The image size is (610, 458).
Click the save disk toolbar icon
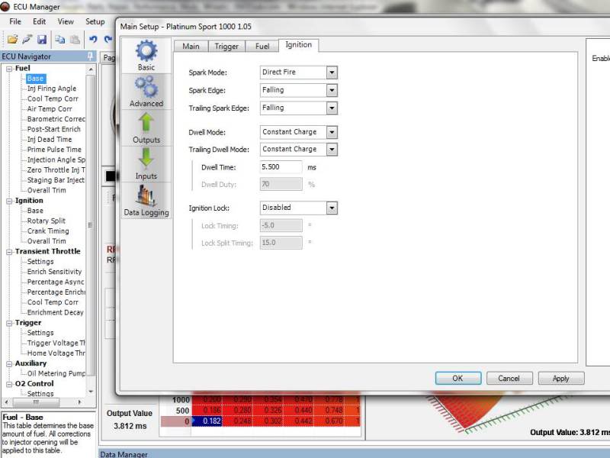pyautogui.click(x=42, y=40)
